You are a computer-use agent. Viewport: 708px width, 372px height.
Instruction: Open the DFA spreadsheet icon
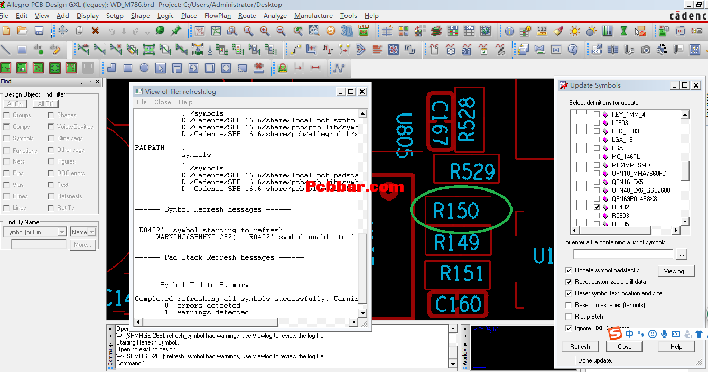click(x=470, y=31)
